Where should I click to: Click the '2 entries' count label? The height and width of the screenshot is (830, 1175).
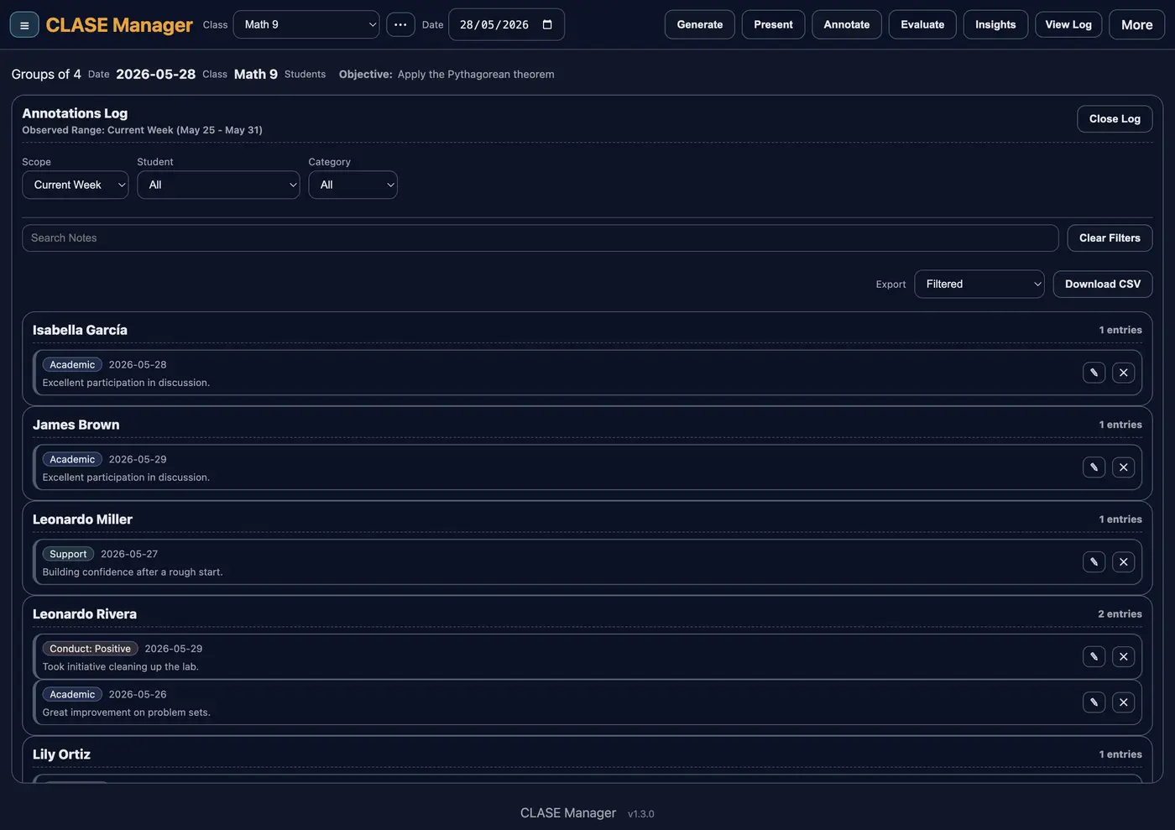pyautogui.click(x=1120, y=614)
